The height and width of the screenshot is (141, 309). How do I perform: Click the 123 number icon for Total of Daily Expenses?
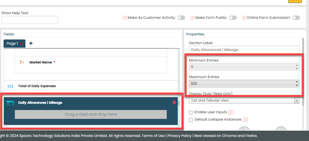[10, 86]
